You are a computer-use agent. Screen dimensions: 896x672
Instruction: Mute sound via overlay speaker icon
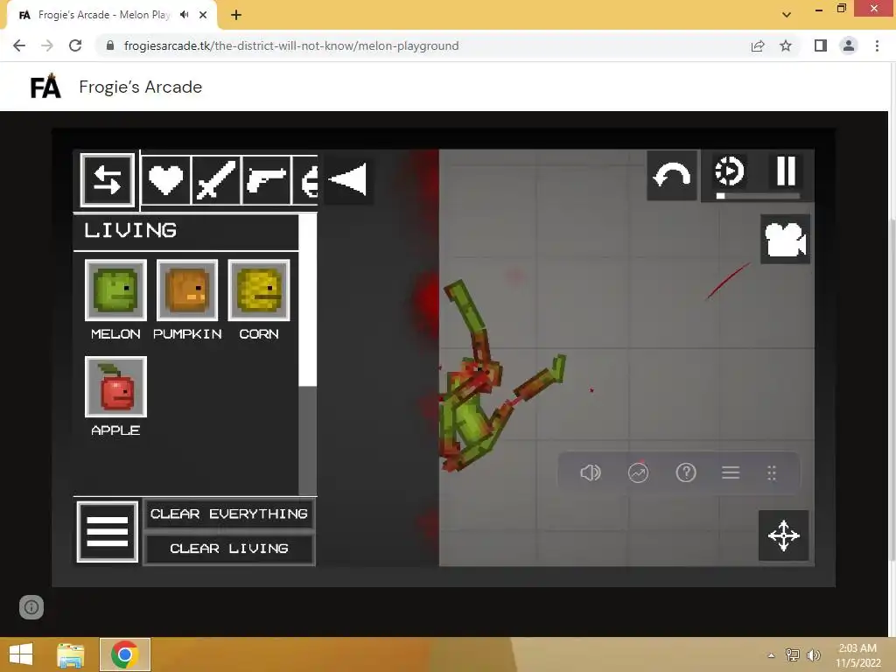591,472
